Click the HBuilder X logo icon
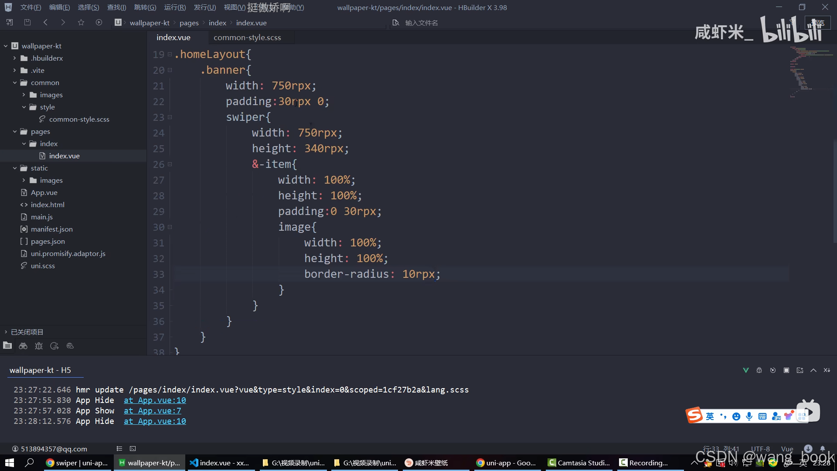 click(x=8, y=7)
